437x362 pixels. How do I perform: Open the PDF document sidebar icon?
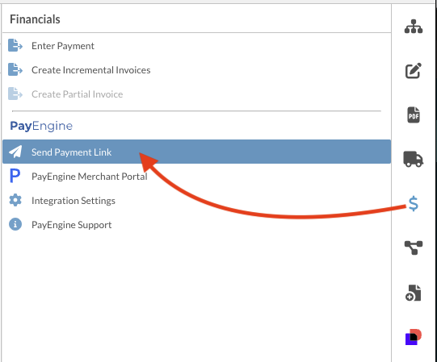[x=414, y=114]
